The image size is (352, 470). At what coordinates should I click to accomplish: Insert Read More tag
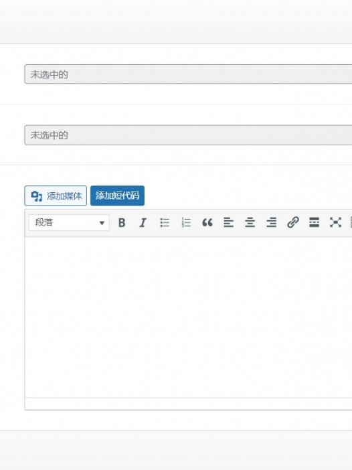[x=314, y=223]
